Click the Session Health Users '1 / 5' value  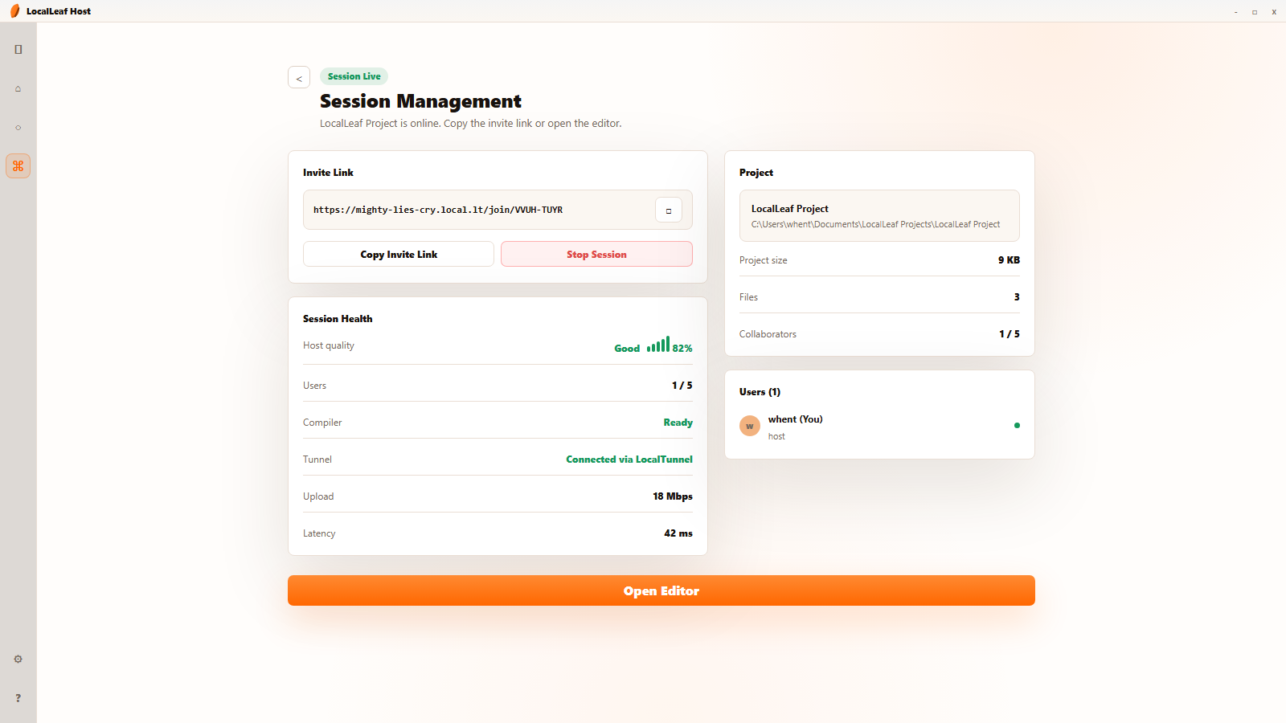click(682, 386)
